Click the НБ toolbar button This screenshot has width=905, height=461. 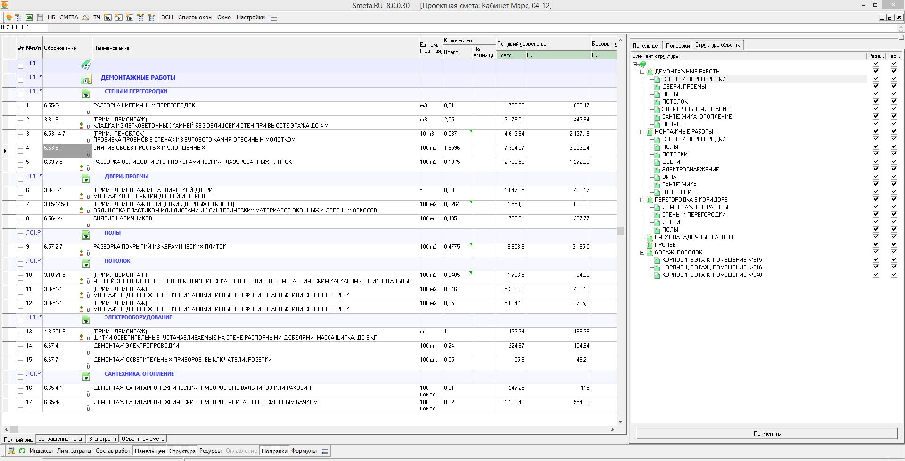tap(51, 17)
